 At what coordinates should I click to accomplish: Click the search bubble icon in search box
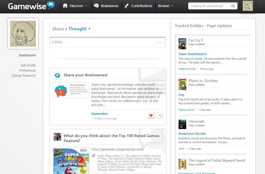pyautogui.click(x=233, y=6)
